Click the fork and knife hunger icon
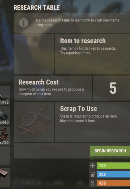This screenshot has width=130, height=189. [93, 183]
